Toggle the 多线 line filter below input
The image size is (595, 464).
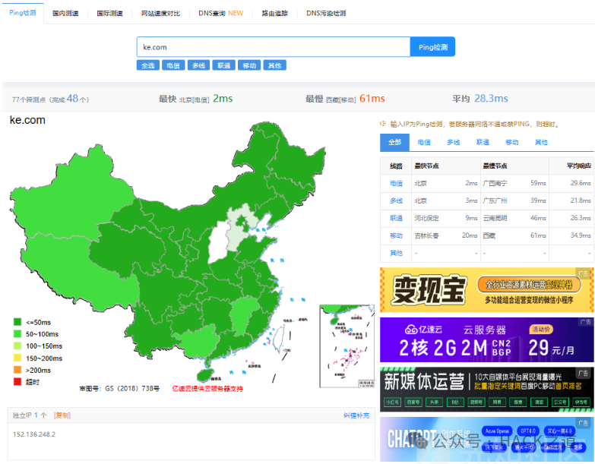click(198, 65)
